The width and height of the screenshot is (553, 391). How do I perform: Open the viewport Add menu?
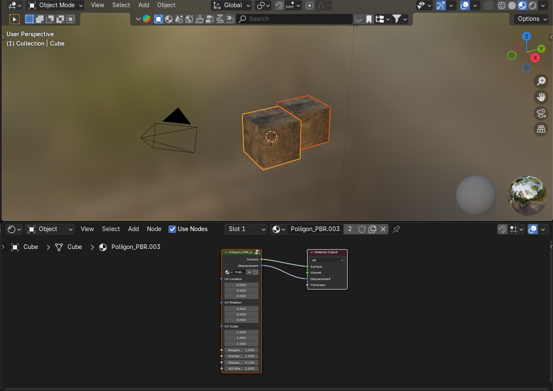pyautogui.click(x=144, y=5)
